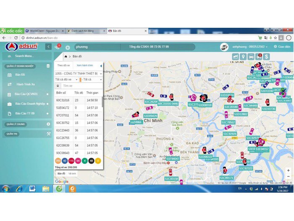Switch to the WorldClient browser tab

pyautogui.click(x=45, y=31)
